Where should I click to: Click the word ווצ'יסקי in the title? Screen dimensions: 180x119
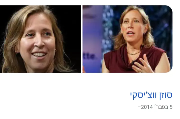point(143,95)
